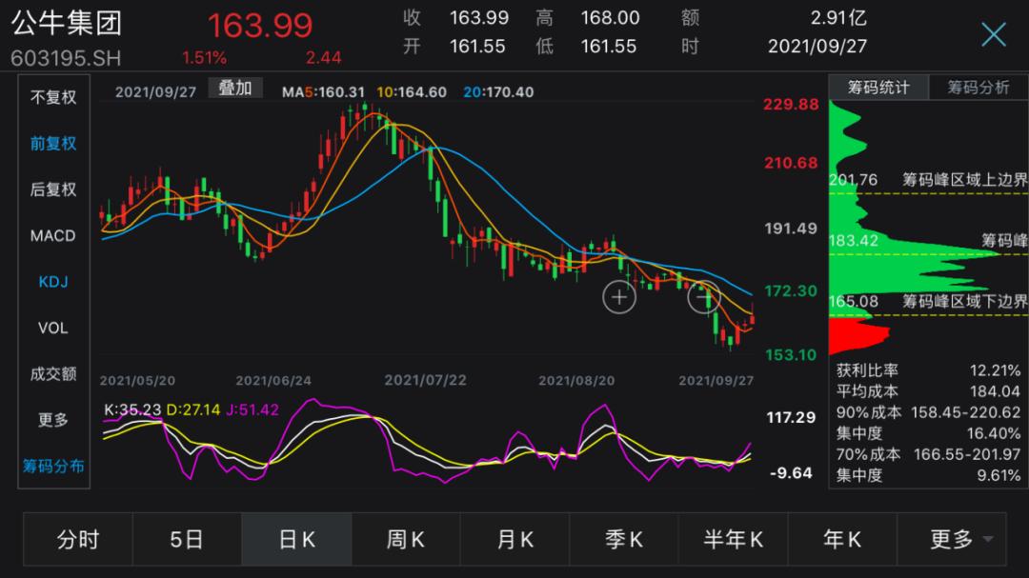Click the stock name 公牛集团
The width and height of the screenshot is (1029, 578).
[67, 24]
